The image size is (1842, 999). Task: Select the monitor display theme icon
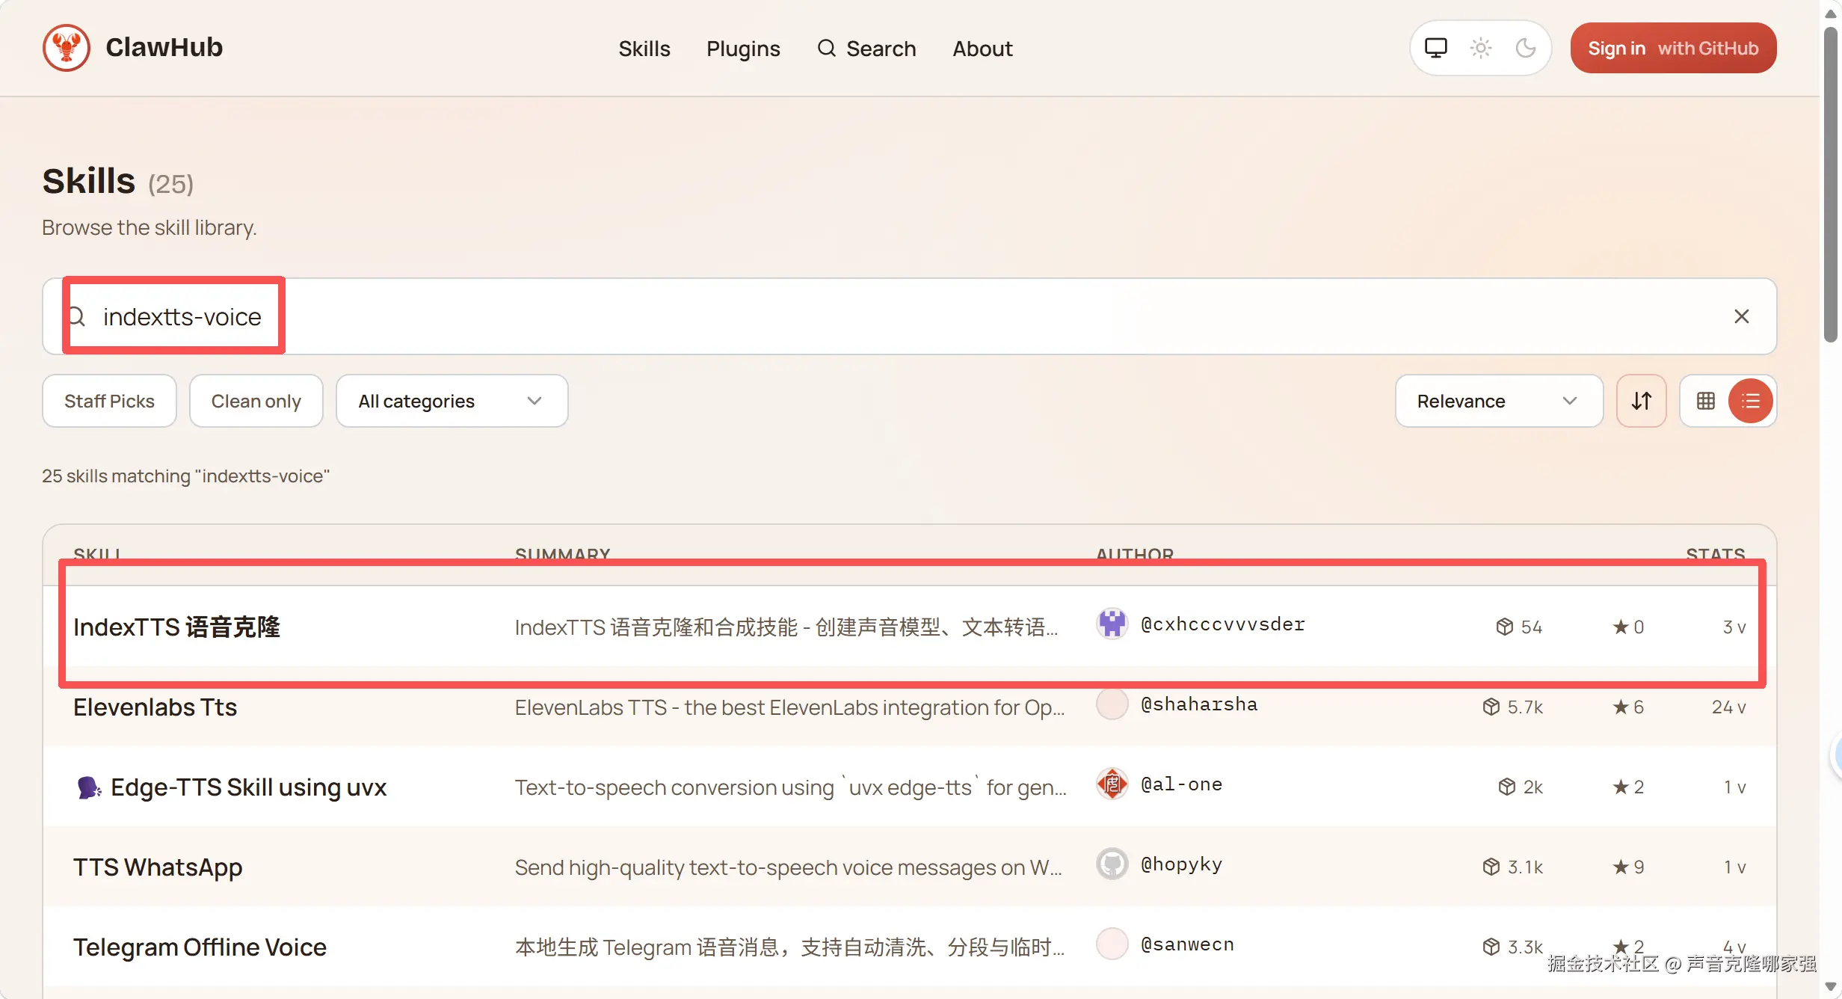[x=1435, y=47]
